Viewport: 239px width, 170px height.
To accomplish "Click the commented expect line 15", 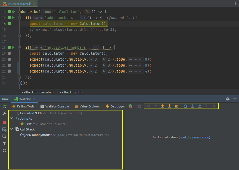I will tap(73, 30).
